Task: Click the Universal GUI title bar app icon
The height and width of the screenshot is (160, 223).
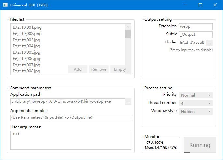Action: tap(5, 5)
